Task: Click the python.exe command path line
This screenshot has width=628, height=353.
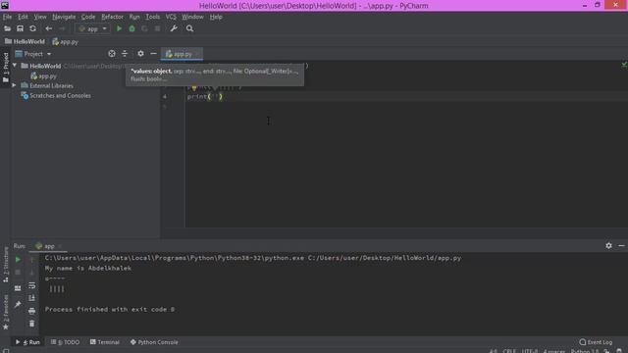Action: coord(253,258)
